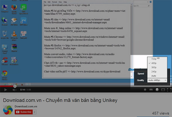Subscribe to the Download.com.vn channel
The width and height of the screenshot is (172, 117).
coord(24,112)
